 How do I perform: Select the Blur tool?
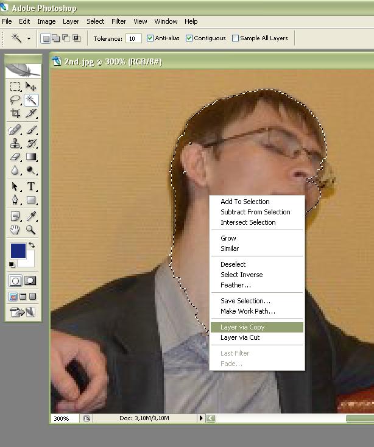(x=15, y=170)
